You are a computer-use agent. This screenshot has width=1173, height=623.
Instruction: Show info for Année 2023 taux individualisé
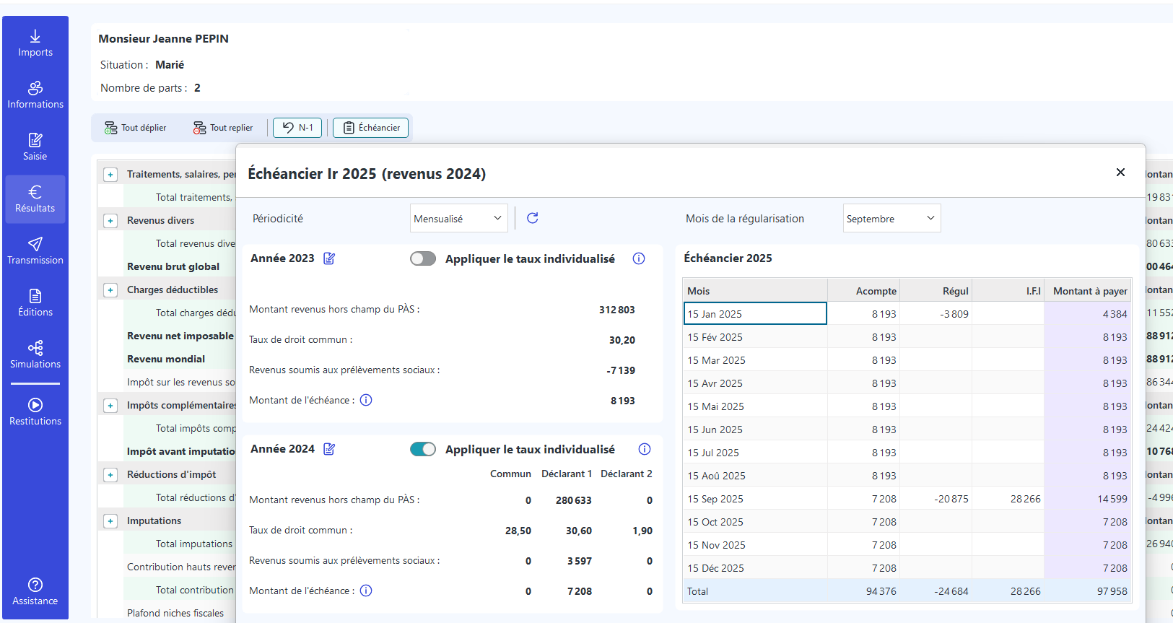tap(639, 258)
